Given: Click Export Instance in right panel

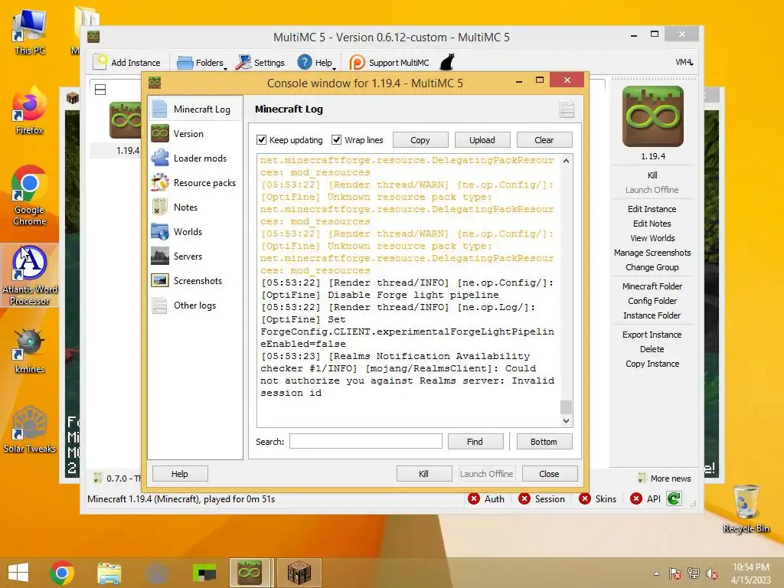Looking at the screenshot, I should click(652, 335).
